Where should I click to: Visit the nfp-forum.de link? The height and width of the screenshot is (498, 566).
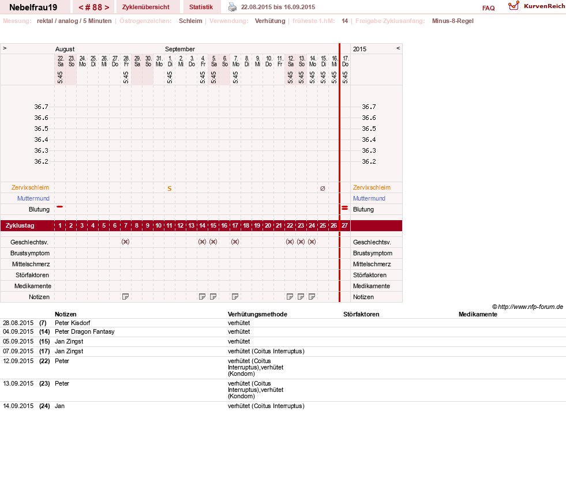point(528,307)
